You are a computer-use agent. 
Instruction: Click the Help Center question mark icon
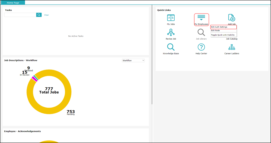point(201,47)
